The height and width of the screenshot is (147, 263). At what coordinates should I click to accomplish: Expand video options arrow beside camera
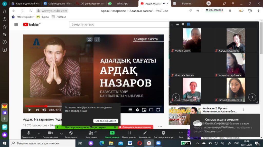pyautogui.click(x=61, y=133)
